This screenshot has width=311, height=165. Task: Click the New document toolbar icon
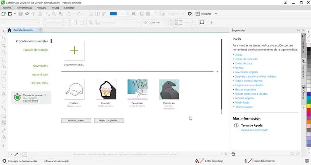click(3, 14)
